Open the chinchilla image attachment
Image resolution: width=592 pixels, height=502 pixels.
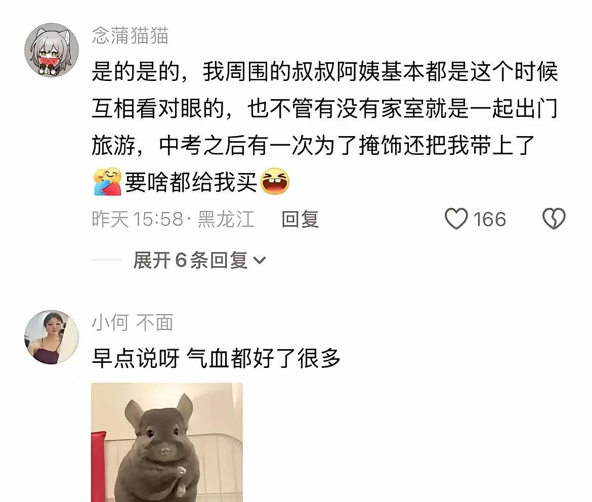(x=167, y=442)
